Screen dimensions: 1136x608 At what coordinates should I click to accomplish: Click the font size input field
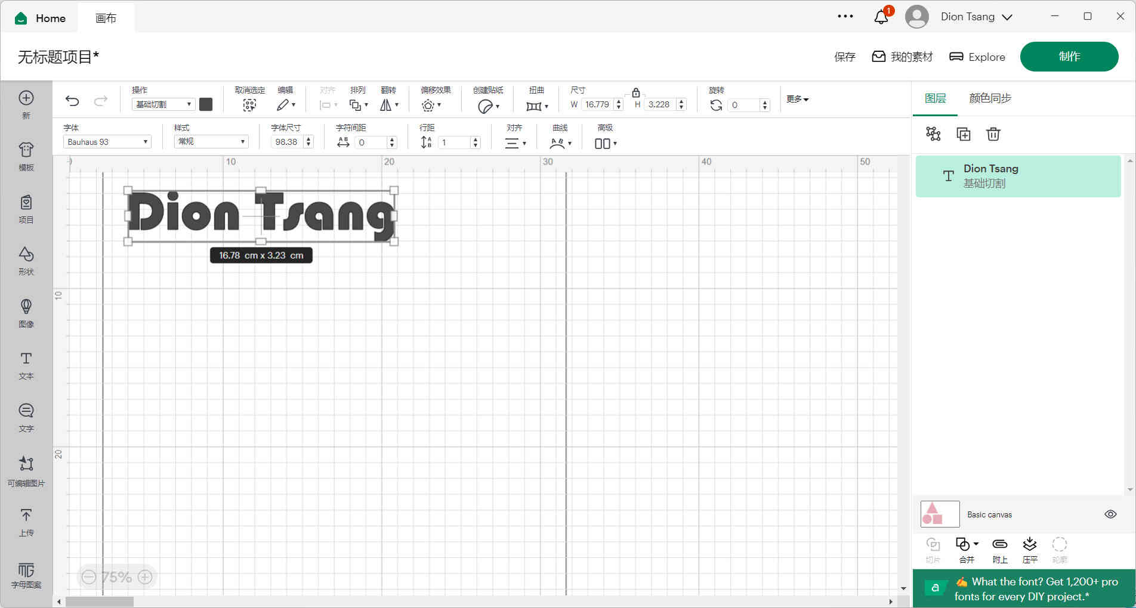tap(287, 142)
